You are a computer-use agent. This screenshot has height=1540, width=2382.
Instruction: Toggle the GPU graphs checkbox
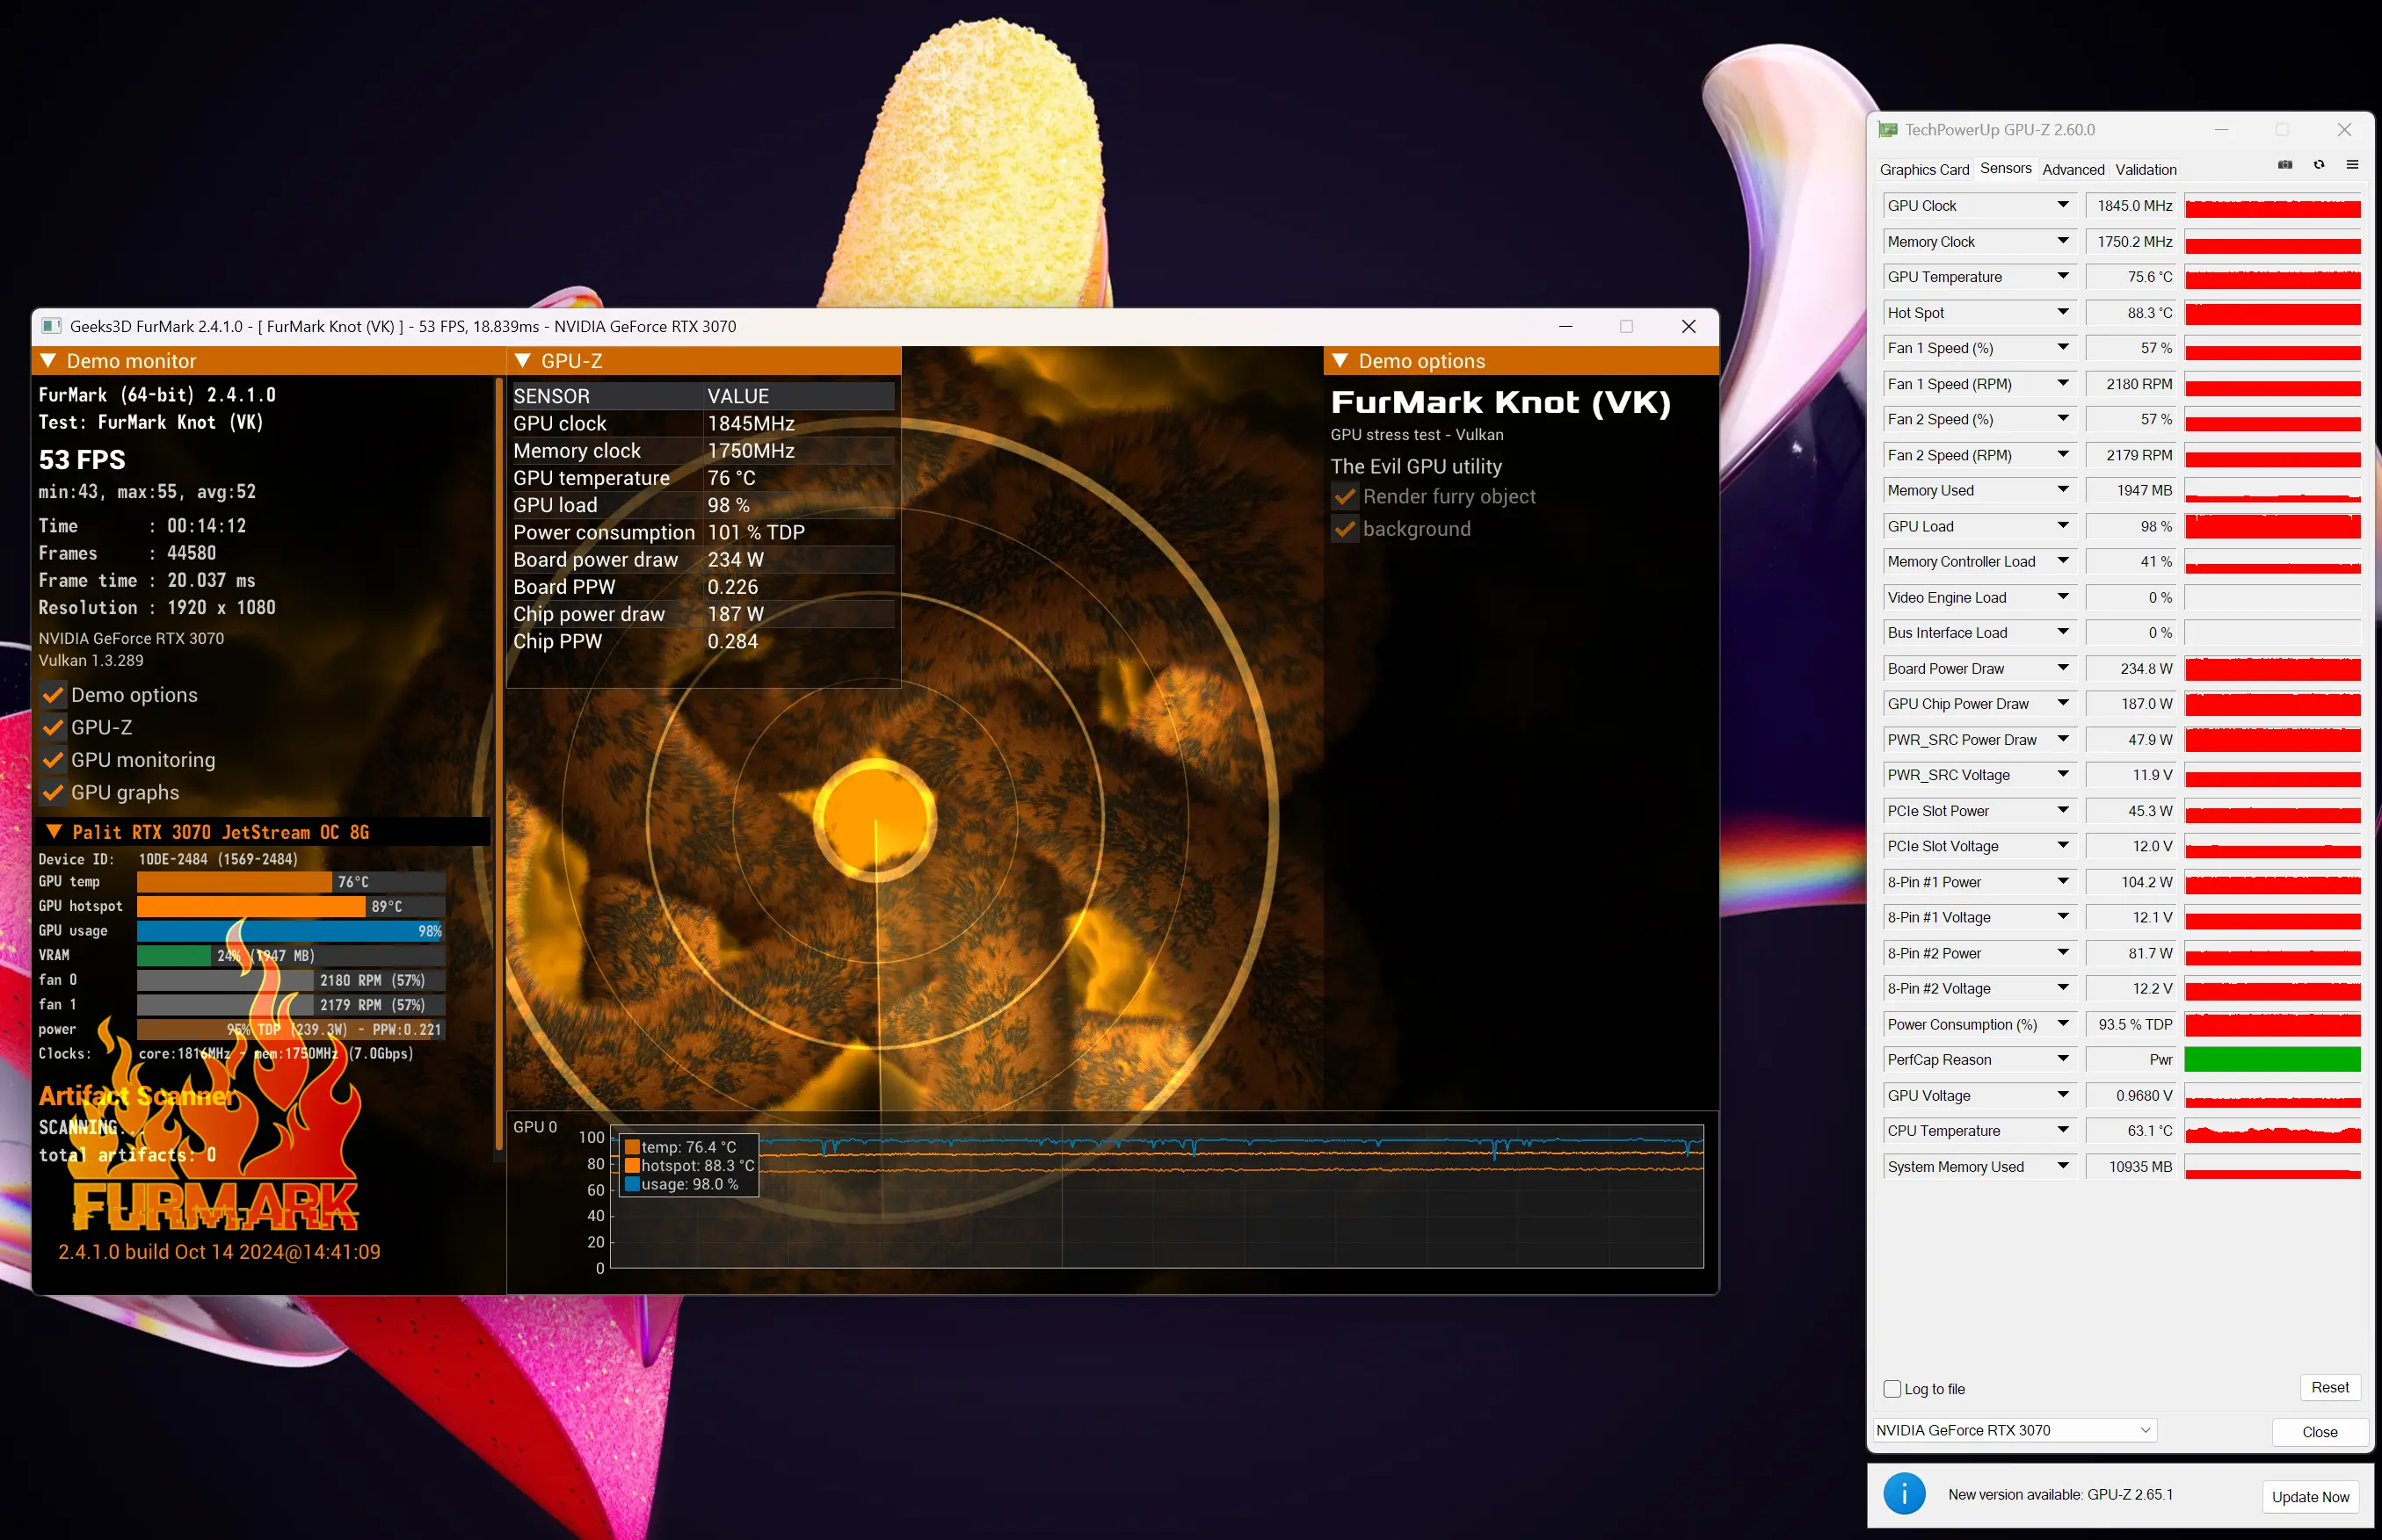[53, 792]
